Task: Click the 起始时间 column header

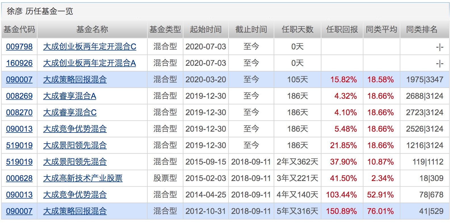Action: [x=206, y=29]
